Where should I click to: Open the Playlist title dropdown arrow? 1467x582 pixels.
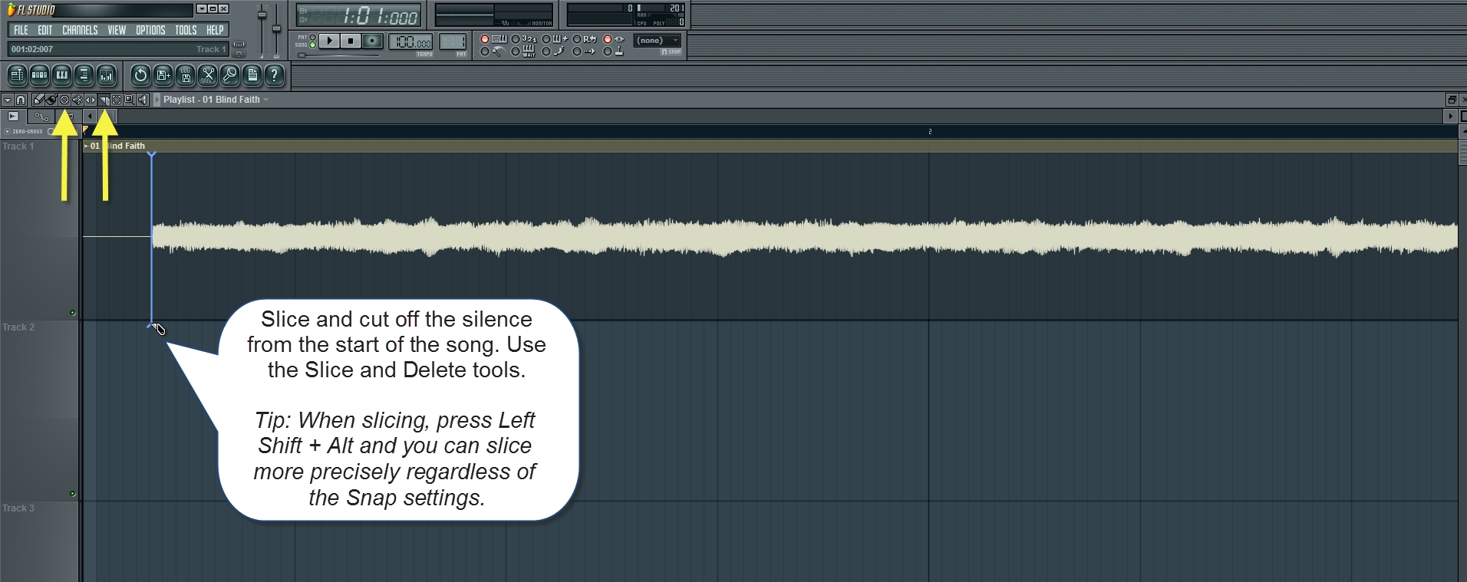pos(266,100)
